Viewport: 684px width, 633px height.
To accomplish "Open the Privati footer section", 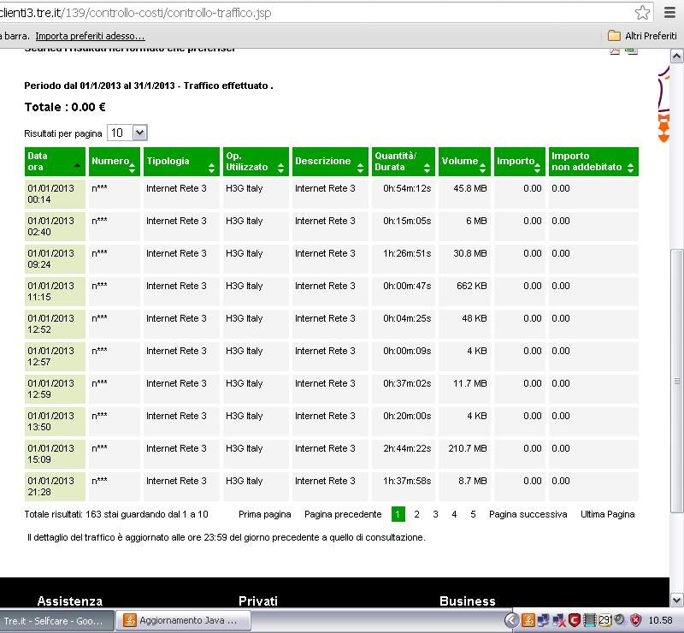I will coord(258,601).
